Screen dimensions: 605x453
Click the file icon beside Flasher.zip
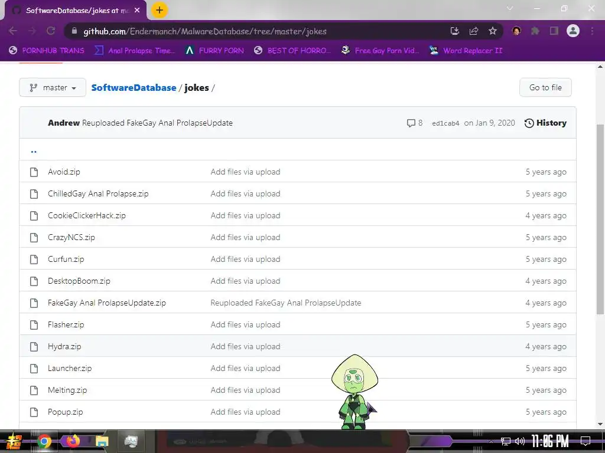34,325
